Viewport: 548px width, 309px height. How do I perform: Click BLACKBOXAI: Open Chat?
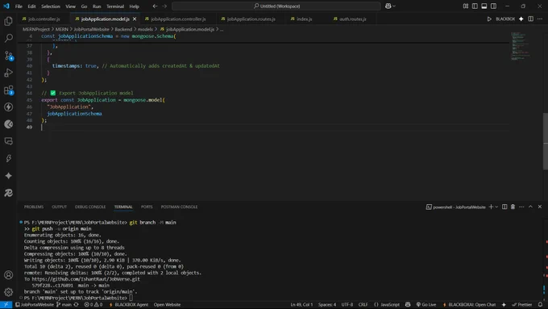point(469,304)
